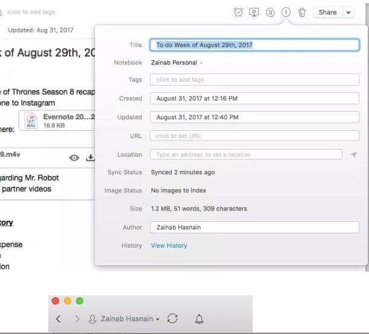Click the Author field showing Zainab Hasnain
369x334 pixels.
click(x=254, y=227)
